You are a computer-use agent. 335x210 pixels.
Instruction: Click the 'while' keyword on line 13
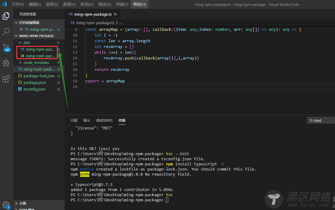pyautogui.click(x=100, y=52)
